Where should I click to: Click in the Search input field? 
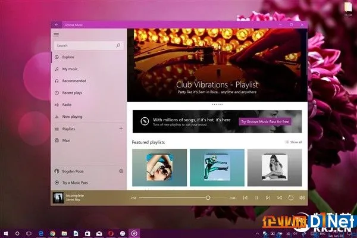tap(89, 46)
